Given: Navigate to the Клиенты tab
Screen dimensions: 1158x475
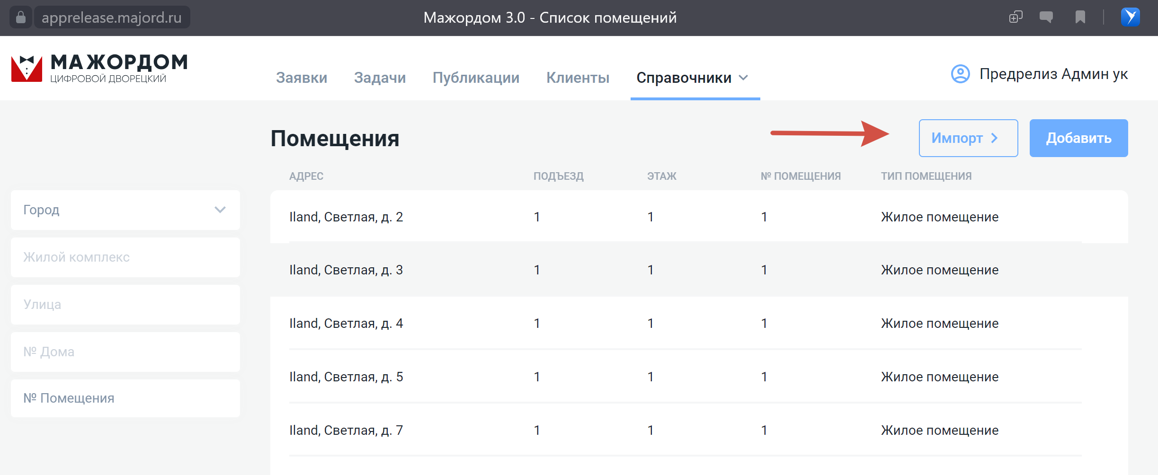Looking at the screenshot, I should click(x=578, y=78).
